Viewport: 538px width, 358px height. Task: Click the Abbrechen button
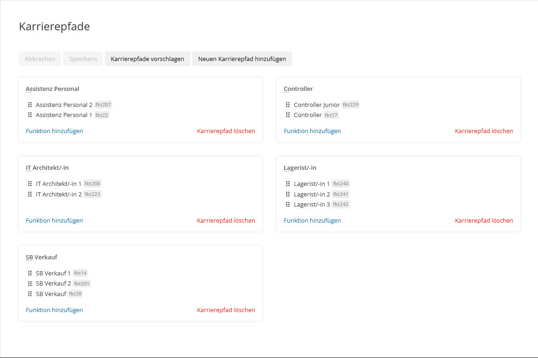tap(40, 59)
